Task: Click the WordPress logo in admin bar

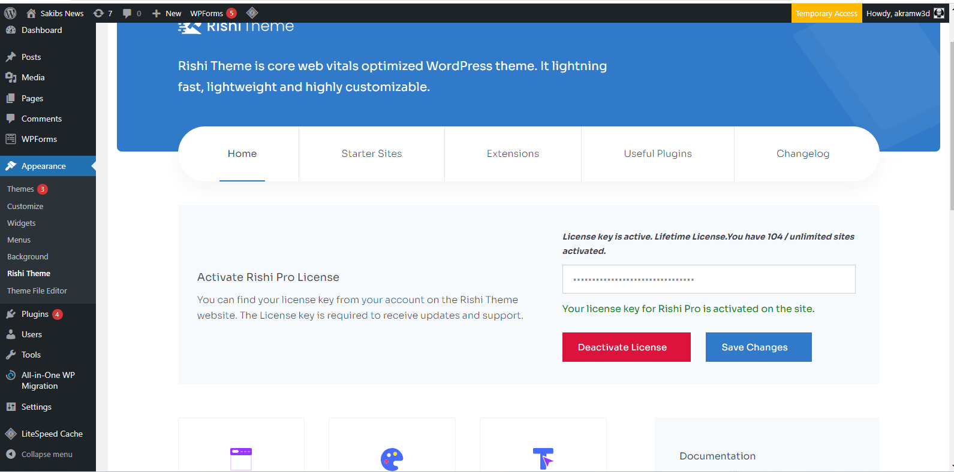Action: [10, 13]
